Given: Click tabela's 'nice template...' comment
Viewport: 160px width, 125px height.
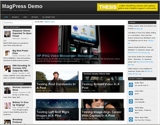Looking at the screenshot, I should 140,102.
